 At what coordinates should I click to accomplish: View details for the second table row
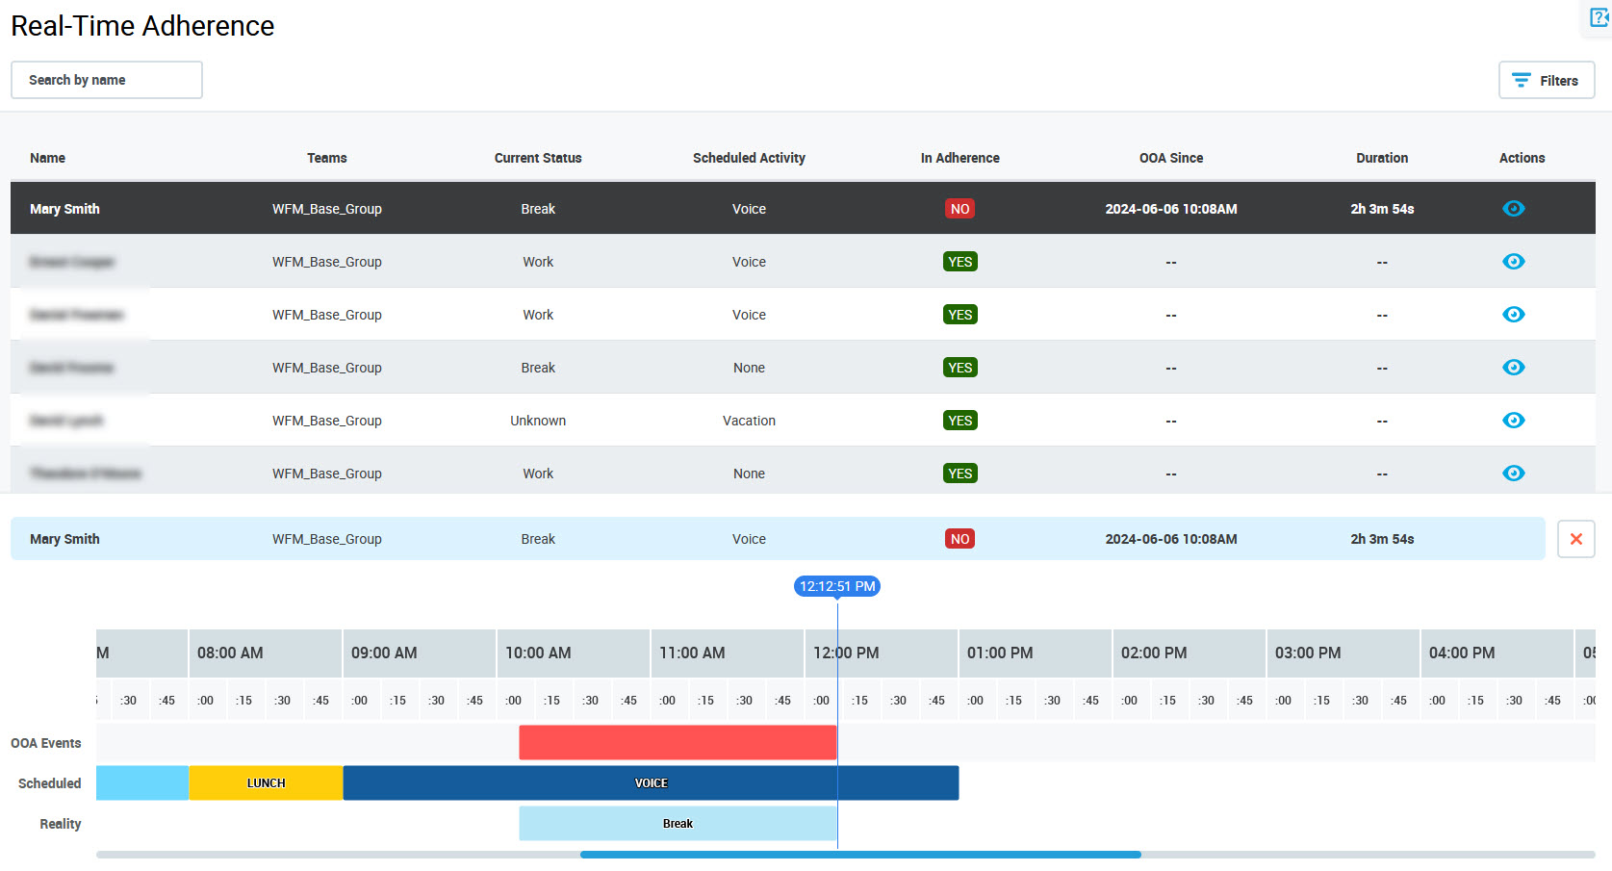pos(1513,262)
